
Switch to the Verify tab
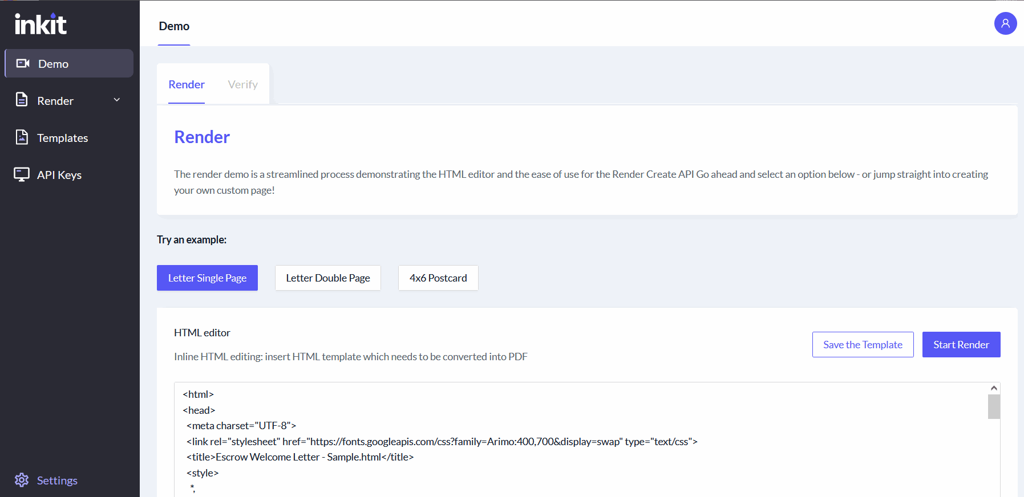click(243, 84)
